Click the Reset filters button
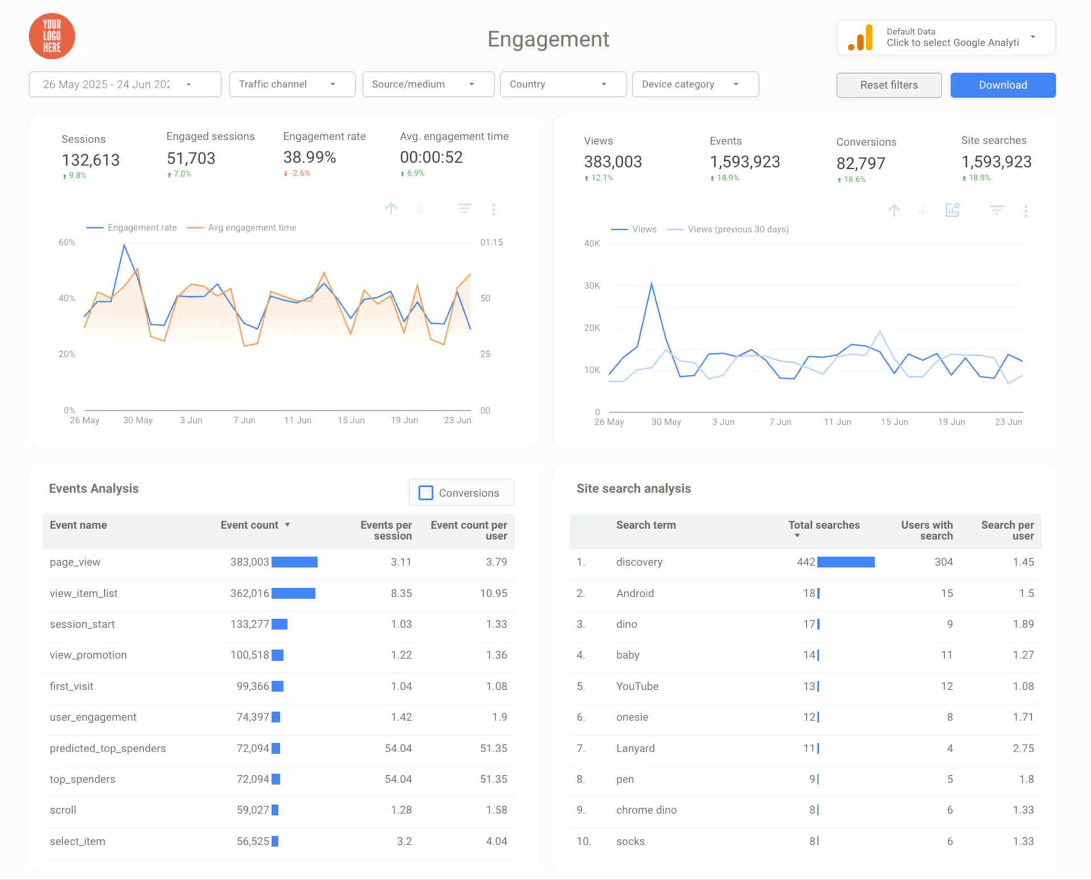 [889, 85]
